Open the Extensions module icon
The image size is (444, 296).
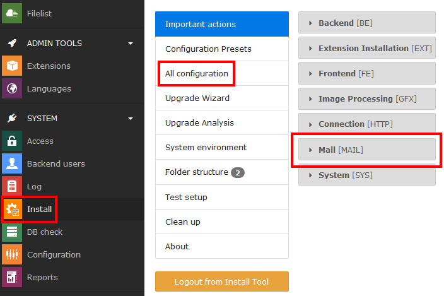click(11, 66)
